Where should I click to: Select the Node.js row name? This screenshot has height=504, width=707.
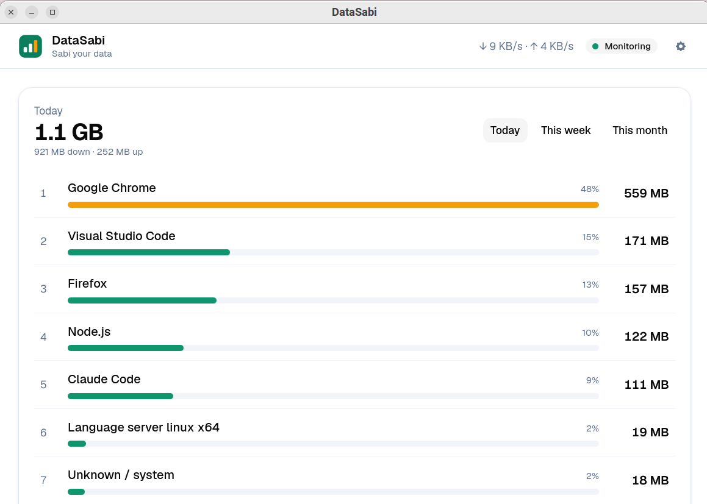89,332
